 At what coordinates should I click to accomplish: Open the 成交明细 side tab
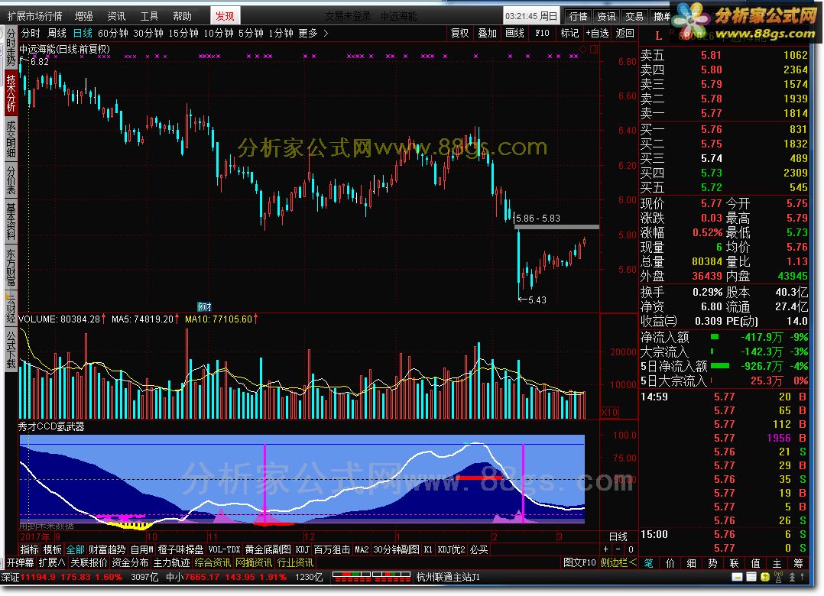coord(11,138)
